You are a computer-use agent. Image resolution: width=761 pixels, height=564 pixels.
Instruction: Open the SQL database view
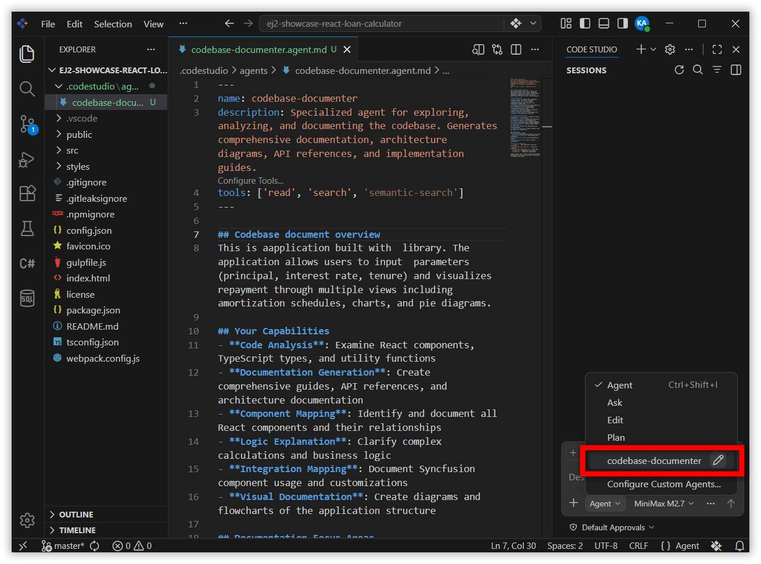[27, 298]
